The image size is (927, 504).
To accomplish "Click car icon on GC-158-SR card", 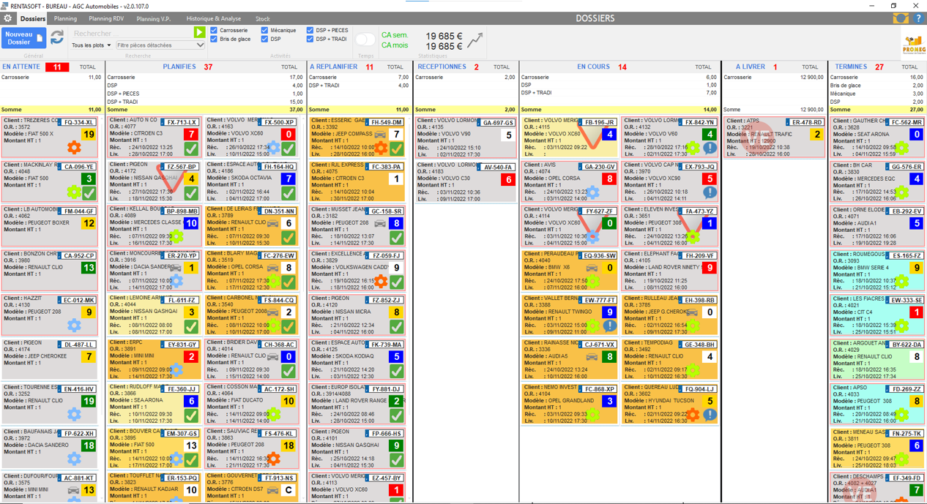I will [x=380, y=224].
